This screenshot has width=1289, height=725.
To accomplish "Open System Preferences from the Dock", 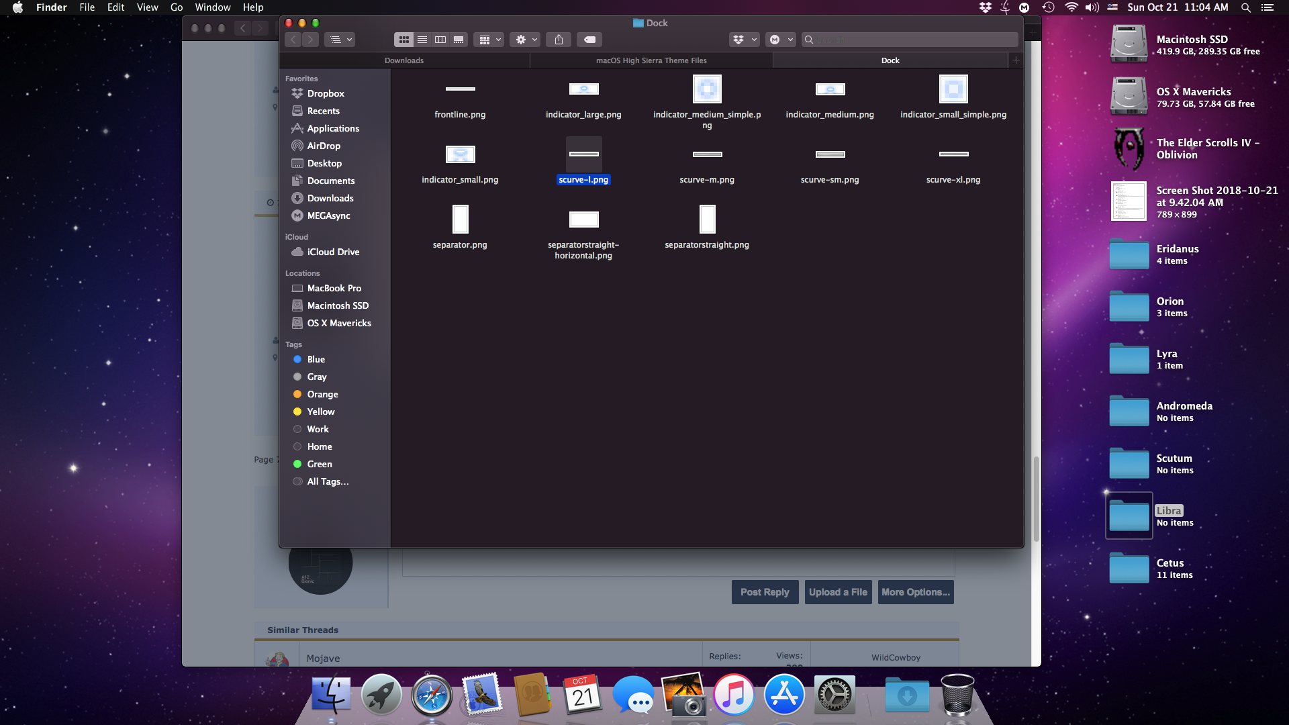I will coord(834,695).
